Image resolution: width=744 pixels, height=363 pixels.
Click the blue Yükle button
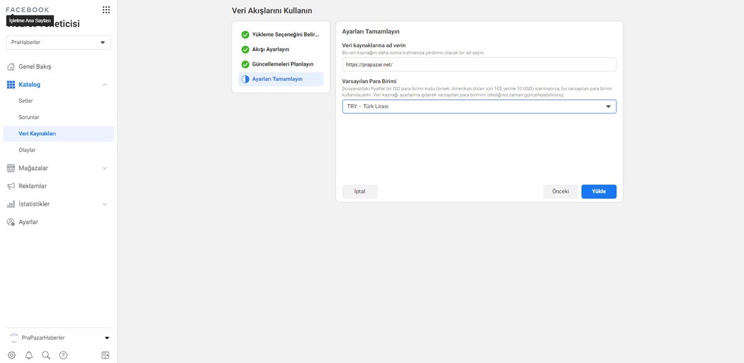599,191
